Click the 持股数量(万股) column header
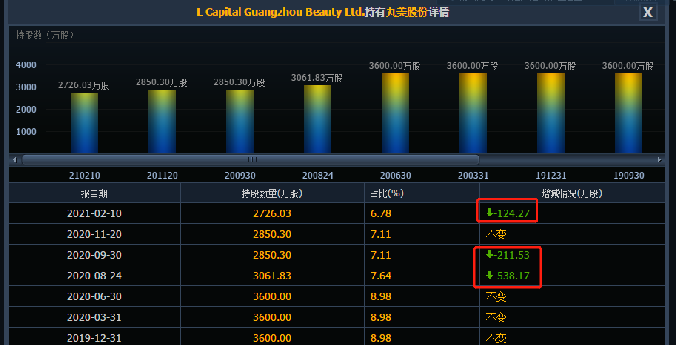Viewport: 676px width, 345px height. coord(272,193)
